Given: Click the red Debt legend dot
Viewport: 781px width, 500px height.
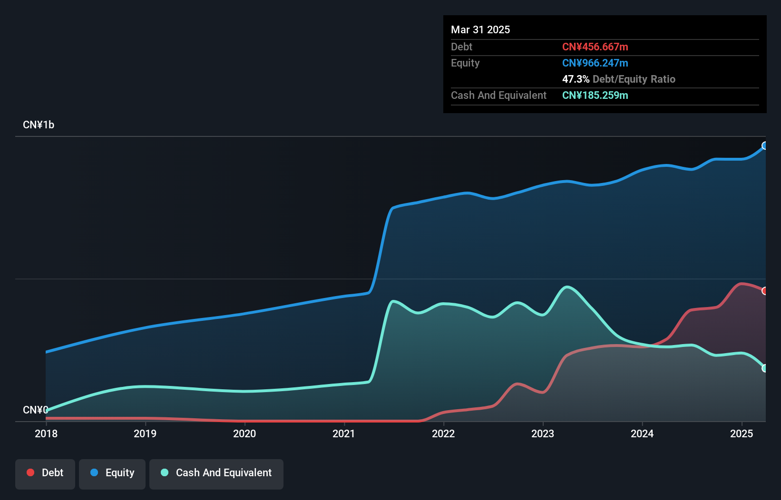Looking at the screenshot, I should pos(30,472).
